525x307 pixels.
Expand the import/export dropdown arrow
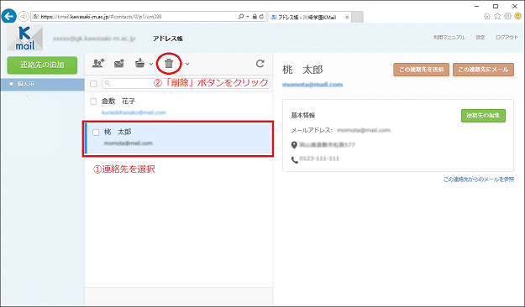[x=151, y=64]
